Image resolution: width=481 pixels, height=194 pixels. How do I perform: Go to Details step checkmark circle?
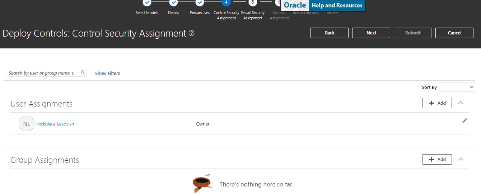click(x=173, y=3)
